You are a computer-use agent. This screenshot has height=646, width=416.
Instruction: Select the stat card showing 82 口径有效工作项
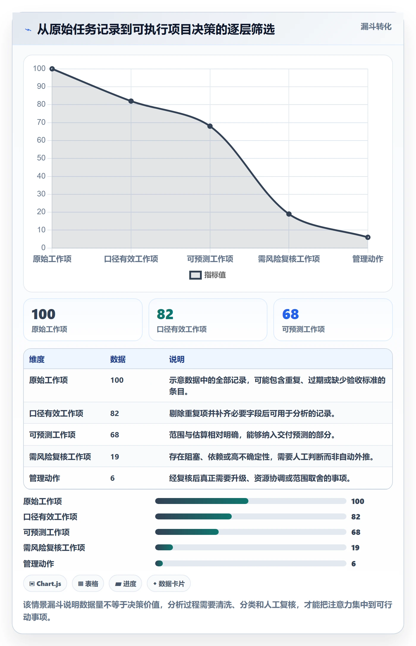pyautogui.click(x=208, y=320)
